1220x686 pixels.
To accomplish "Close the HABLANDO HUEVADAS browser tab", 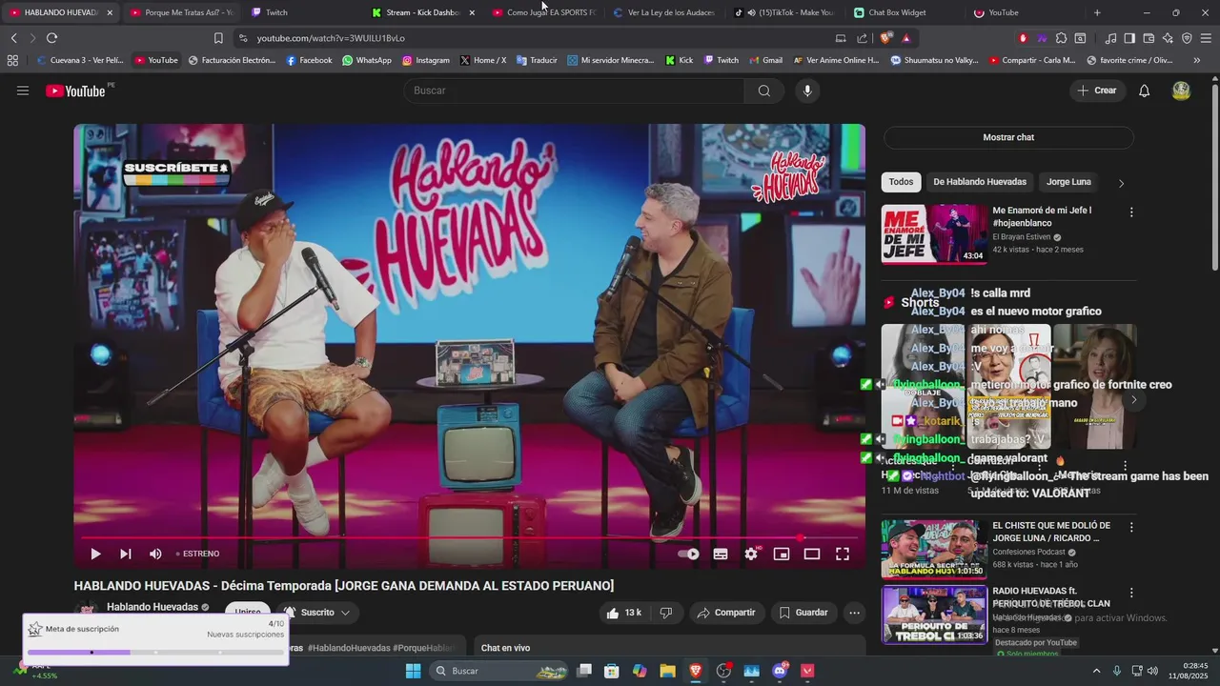I will (x=110, y=12).
